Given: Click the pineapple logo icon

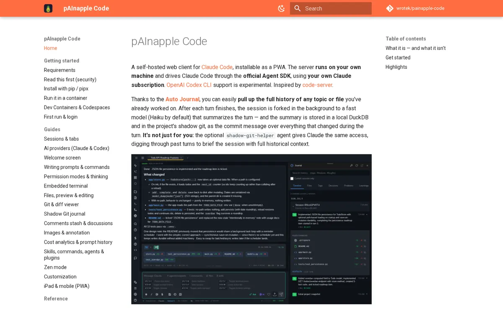Looking at the screenshot, I should click(48, 8).
